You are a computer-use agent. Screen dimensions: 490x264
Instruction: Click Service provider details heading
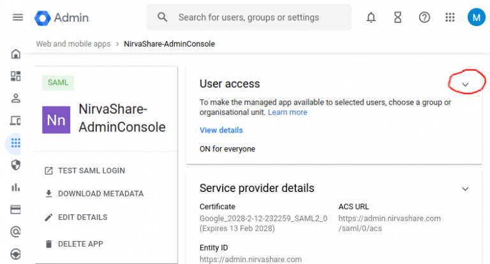[x=257, y=188]
